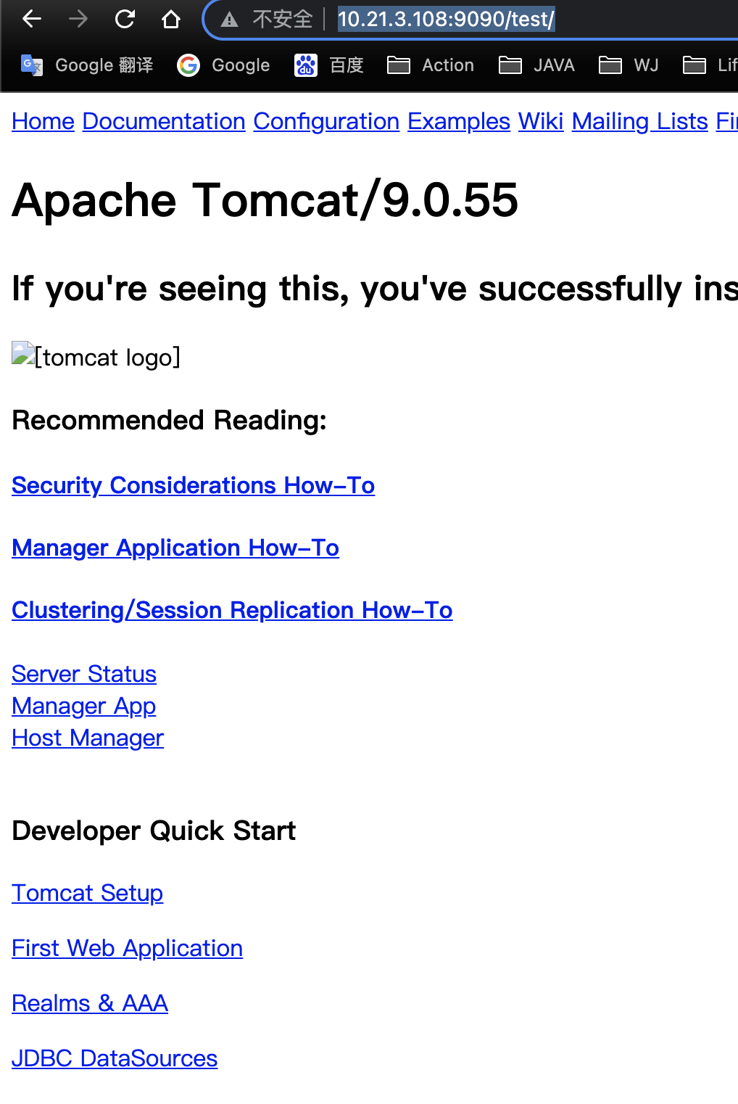Image resolution: width=738 pixels, height=1104 pixels.
Task: Open the Home navigation link
Action: click(43, 121)
